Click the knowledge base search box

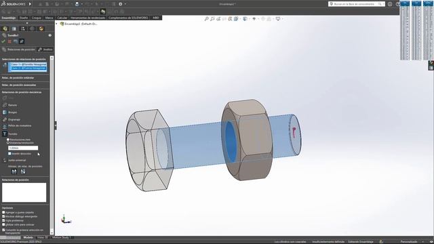coord(357,4)
